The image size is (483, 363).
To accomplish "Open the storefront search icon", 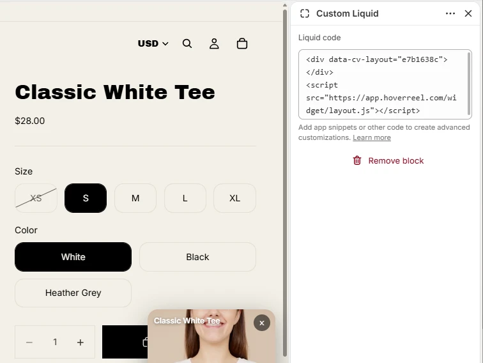I will 187,43.
